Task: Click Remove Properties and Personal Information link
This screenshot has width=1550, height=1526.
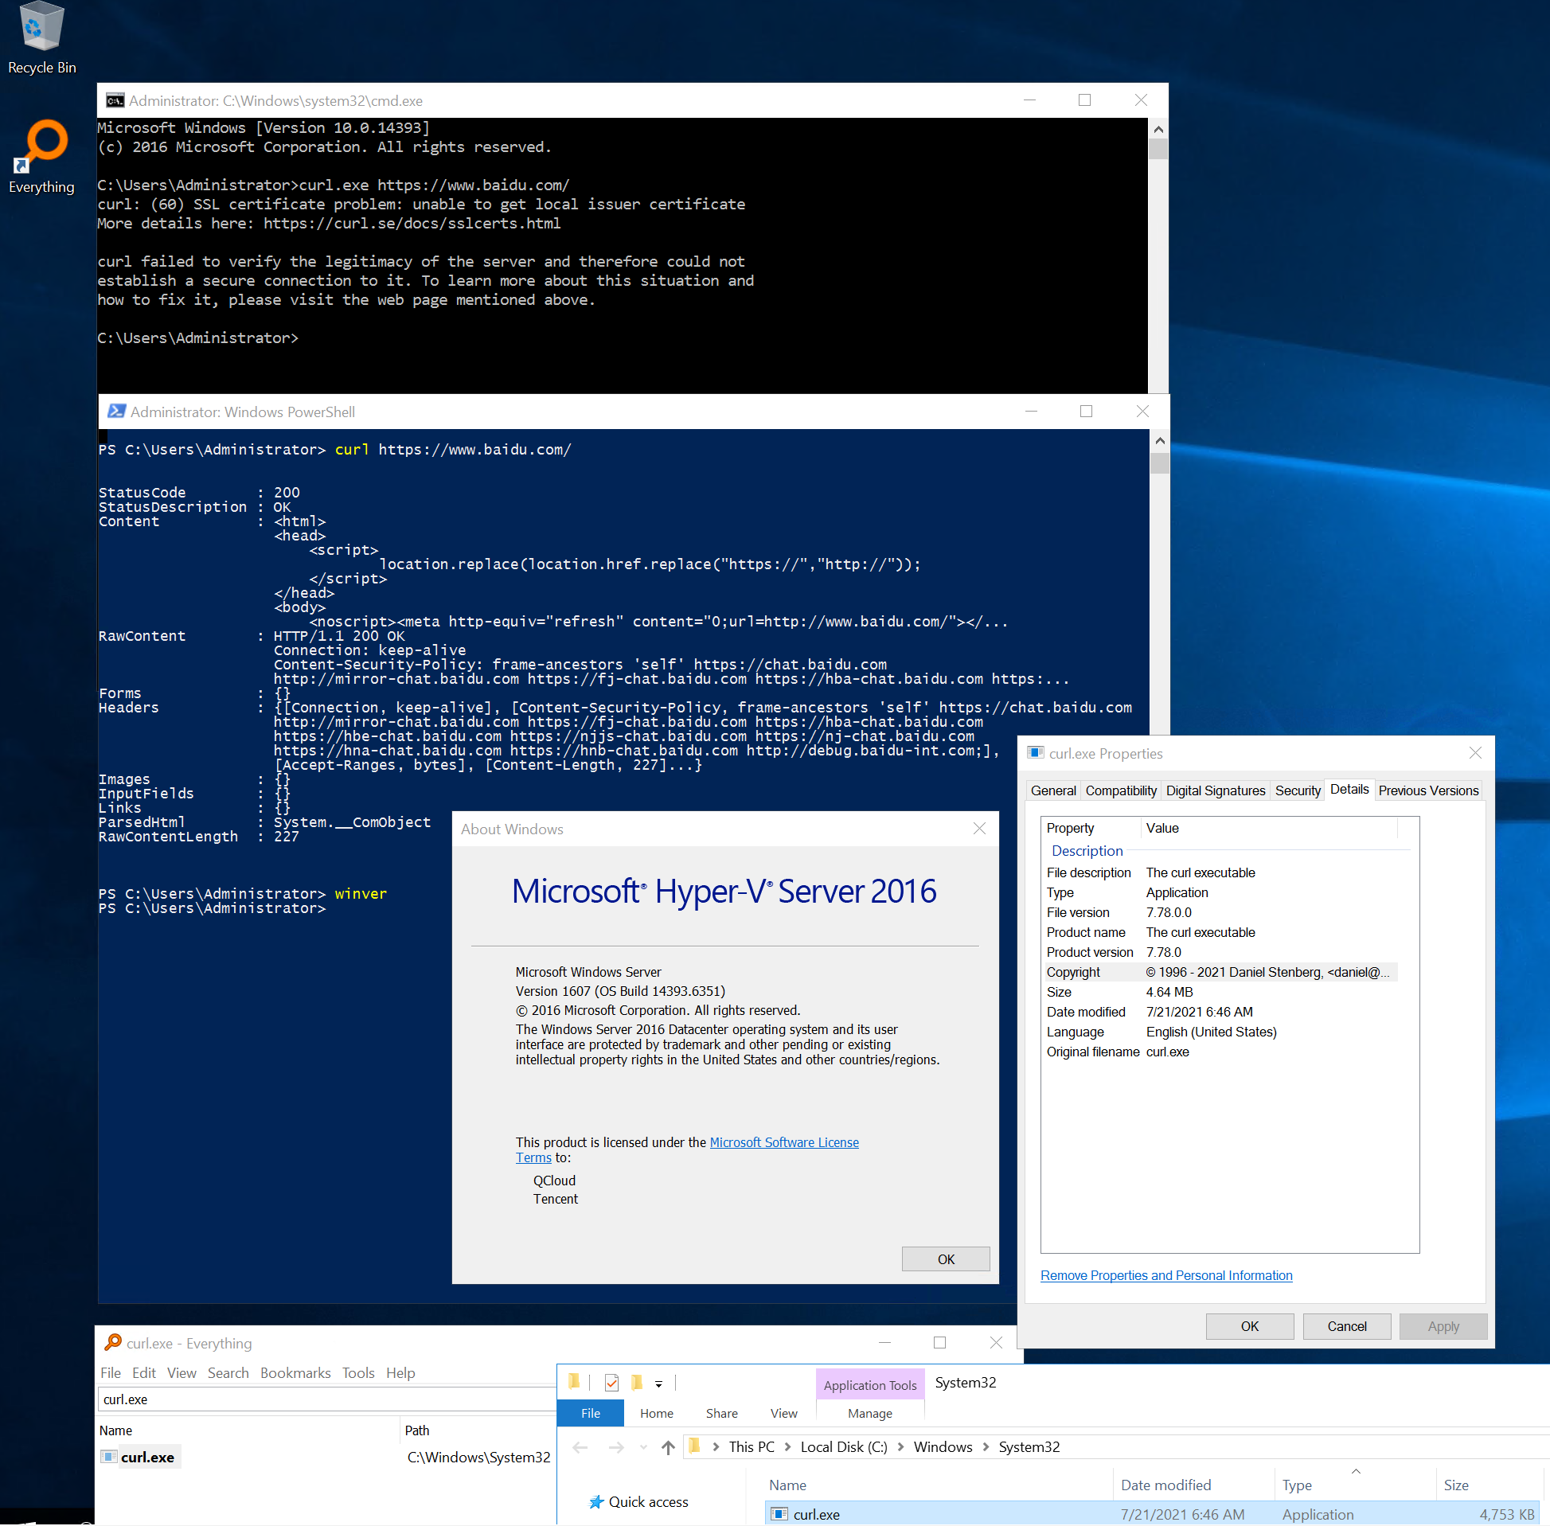Action: coord(1165,1275)
